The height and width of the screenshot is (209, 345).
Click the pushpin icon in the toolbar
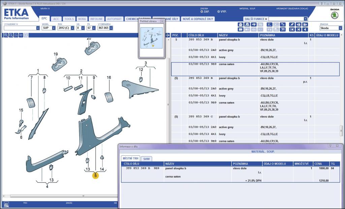(x=292, y=25)
